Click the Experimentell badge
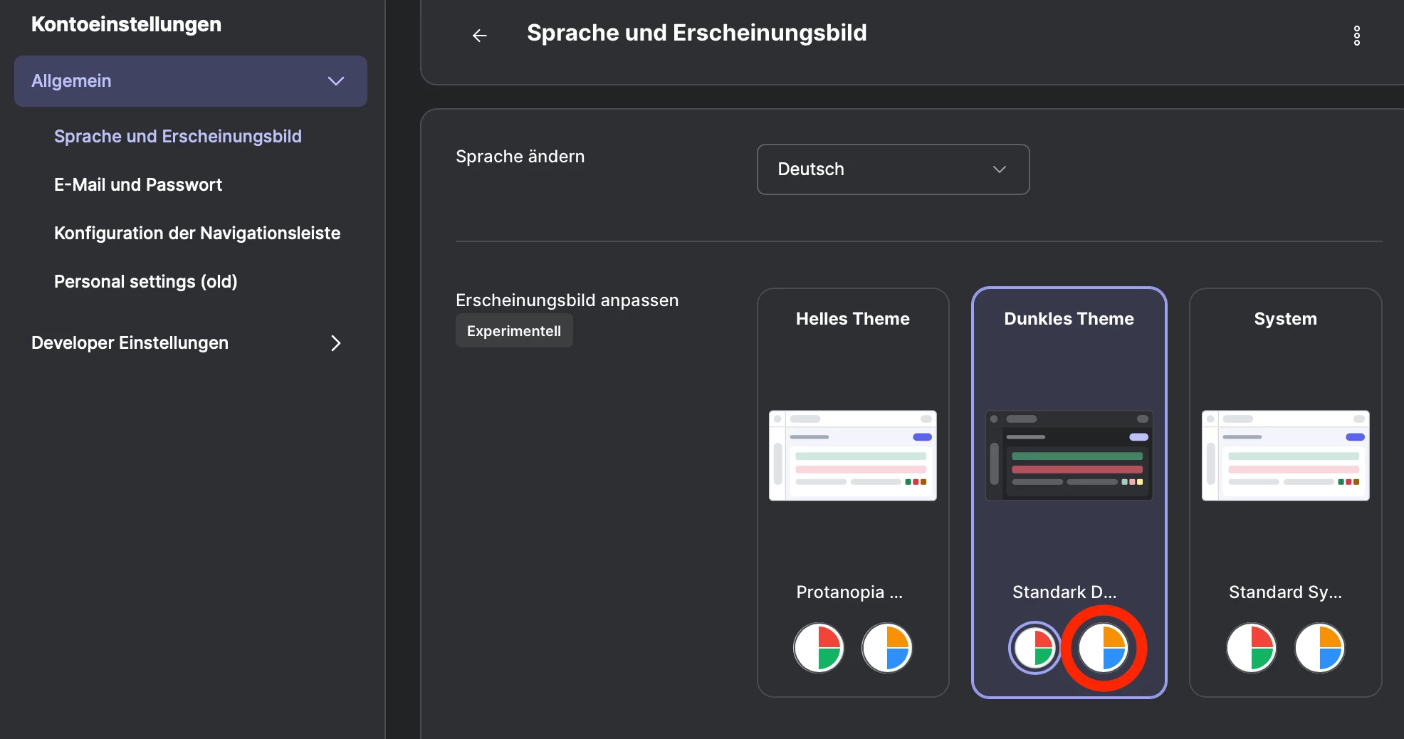Viewport: 1404px width, 739px height. [514, 331]
